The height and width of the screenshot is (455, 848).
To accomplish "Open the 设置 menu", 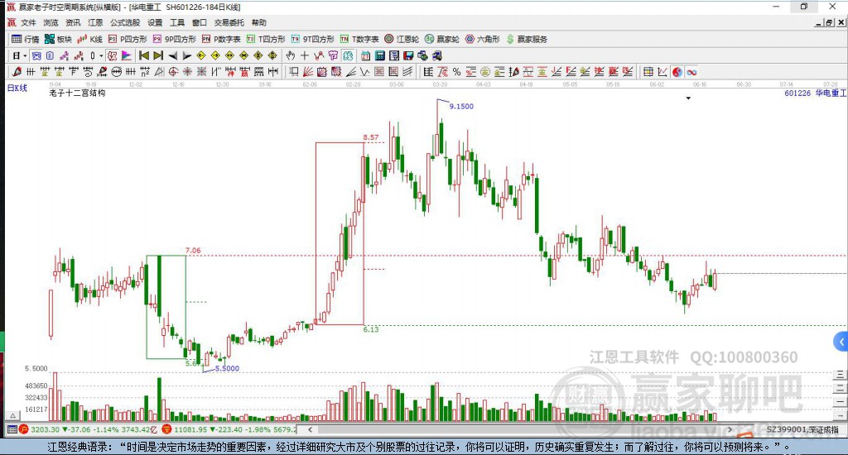I will click(155, 22).
